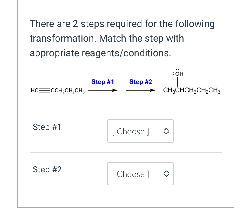The height and width of the screenshot is (218, 248).
Task: Select the Step #1 row label
Action: click(x=47, y=127)
